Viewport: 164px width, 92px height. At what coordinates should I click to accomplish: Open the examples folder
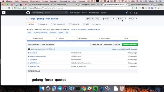pos(34,53)
